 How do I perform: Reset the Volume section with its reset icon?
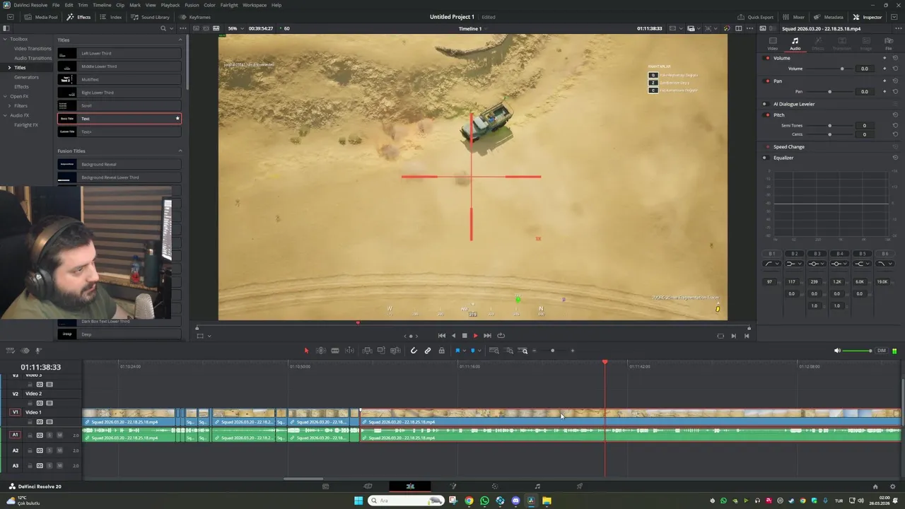tap(896, 58)
